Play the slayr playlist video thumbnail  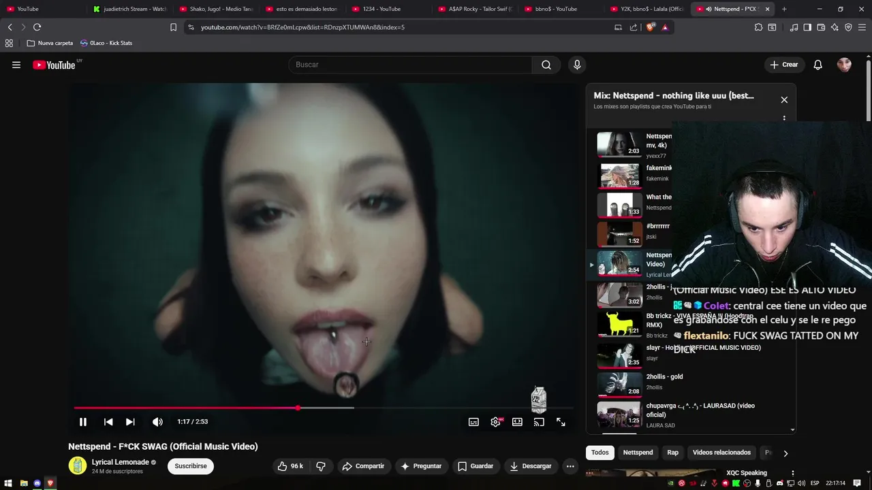coord(619,355)
